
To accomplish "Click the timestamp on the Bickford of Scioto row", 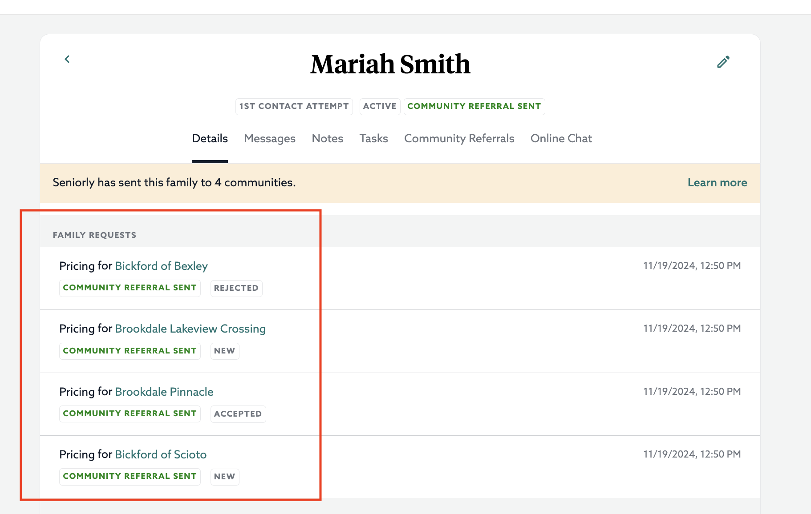I will click(x=692, y=454).
